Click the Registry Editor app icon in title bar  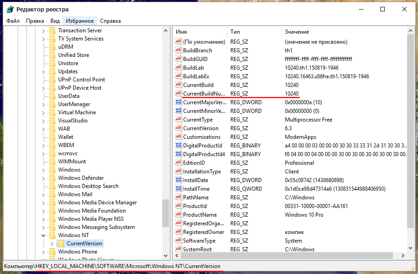(10, 10)
